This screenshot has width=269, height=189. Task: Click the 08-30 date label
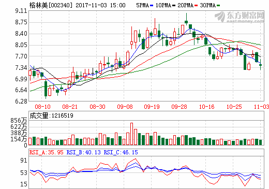(97, 107)
